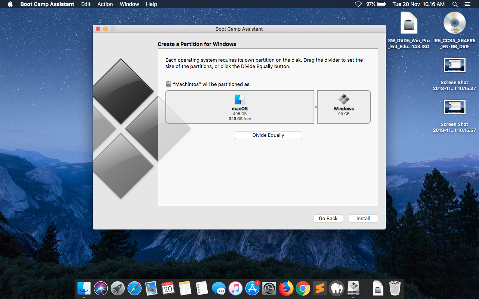Open MAMP elephant icon in Dock
The height and width of the screenshot is (299, 479).
pyautogui.click(x=336, y=288)
